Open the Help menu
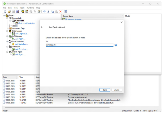The height and width of the screenshot is (115, 163). coord(38,8)
